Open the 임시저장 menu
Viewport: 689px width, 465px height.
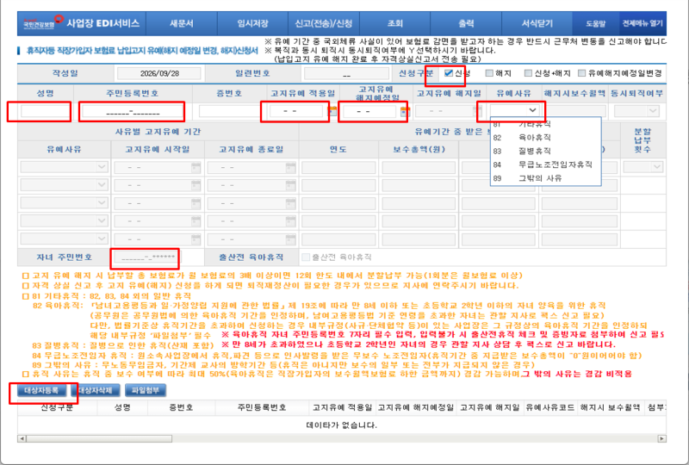tap(252, 23)
